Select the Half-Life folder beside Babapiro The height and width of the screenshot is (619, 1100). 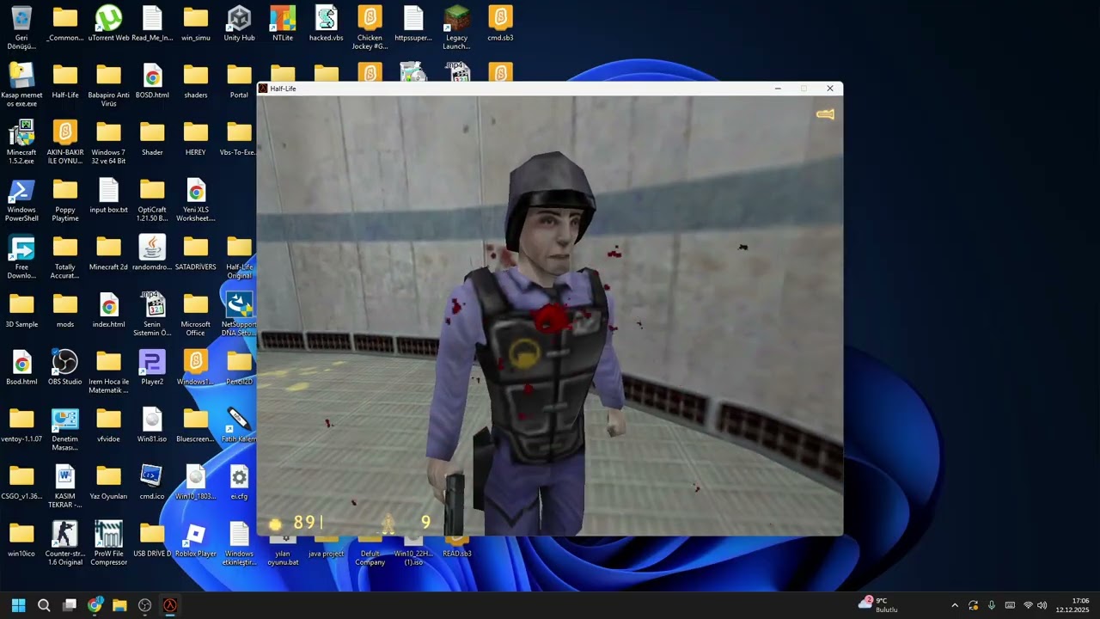pos(65,81)
